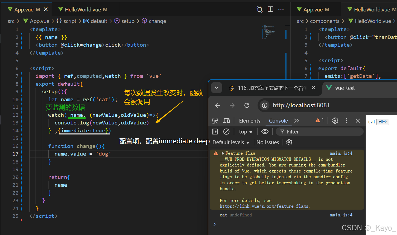The width and height of the screenshot is (397, 235).
Task: Open main.js:4 link in warning message
Action: [x=341, y=153]
